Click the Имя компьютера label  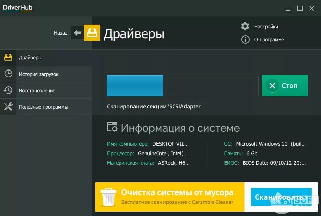point(128,144)
